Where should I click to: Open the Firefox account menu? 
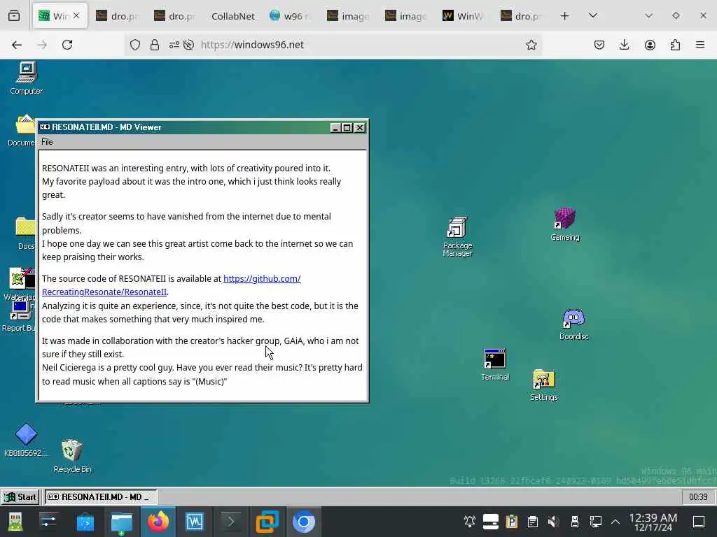tap(650, 45)
